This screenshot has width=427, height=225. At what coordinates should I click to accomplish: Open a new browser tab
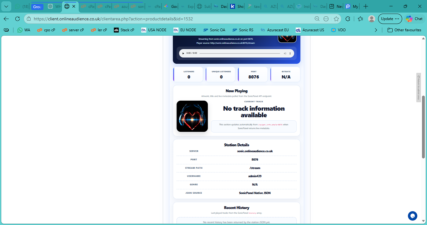[366, 6]
